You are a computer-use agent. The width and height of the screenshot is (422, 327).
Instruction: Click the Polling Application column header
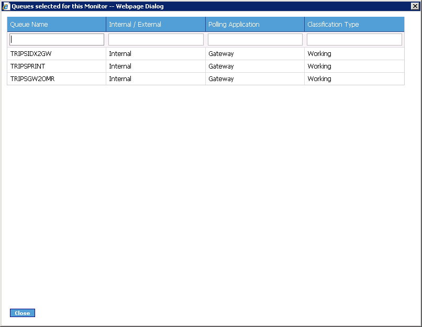click(x=255, y=24)
